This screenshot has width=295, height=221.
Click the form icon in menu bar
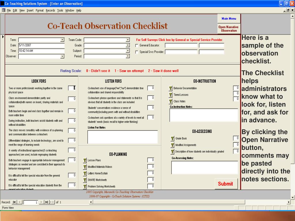pyautogui.click(x=4, y=10)
